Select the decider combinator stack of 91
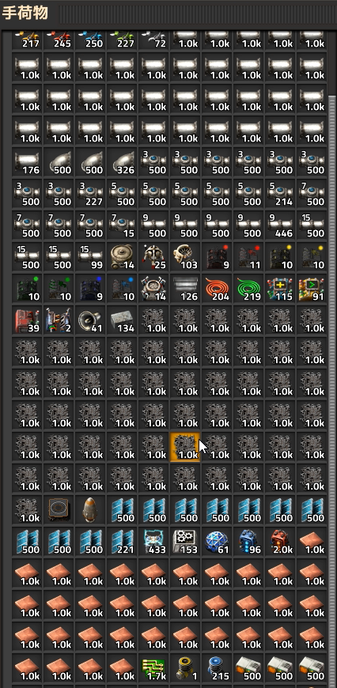Image resolution: width=337 pixels, height=688 pixels. (x=312, y=289)
